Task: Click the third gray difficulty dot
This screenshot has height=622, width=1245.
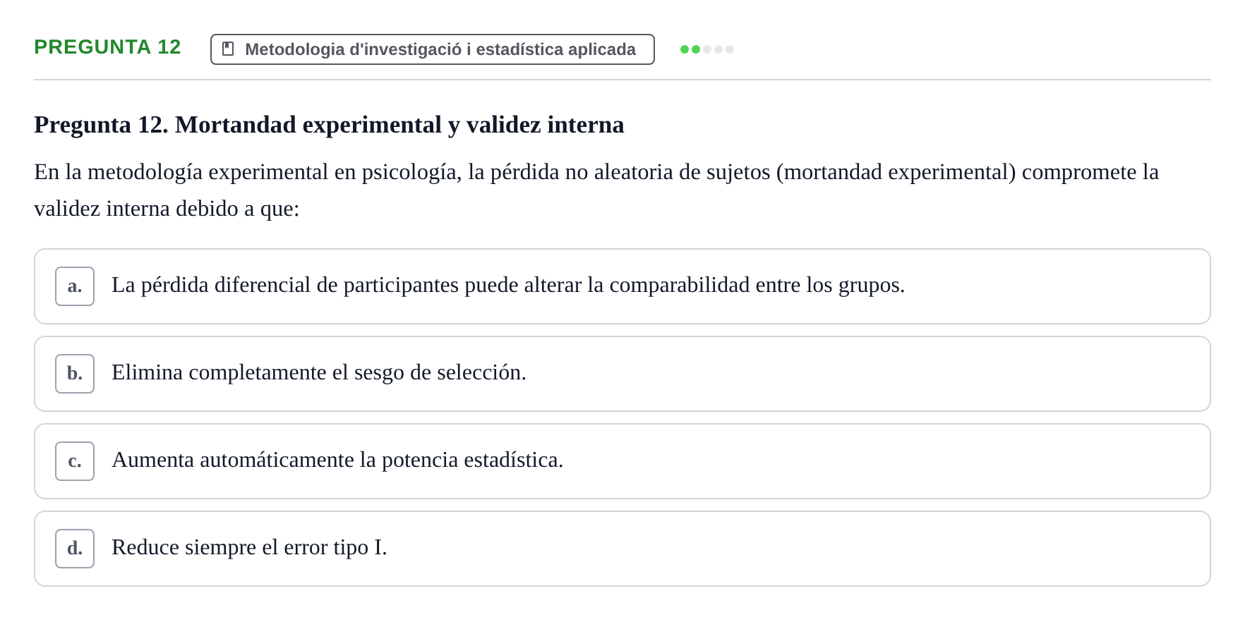Action: coord(707,49)
